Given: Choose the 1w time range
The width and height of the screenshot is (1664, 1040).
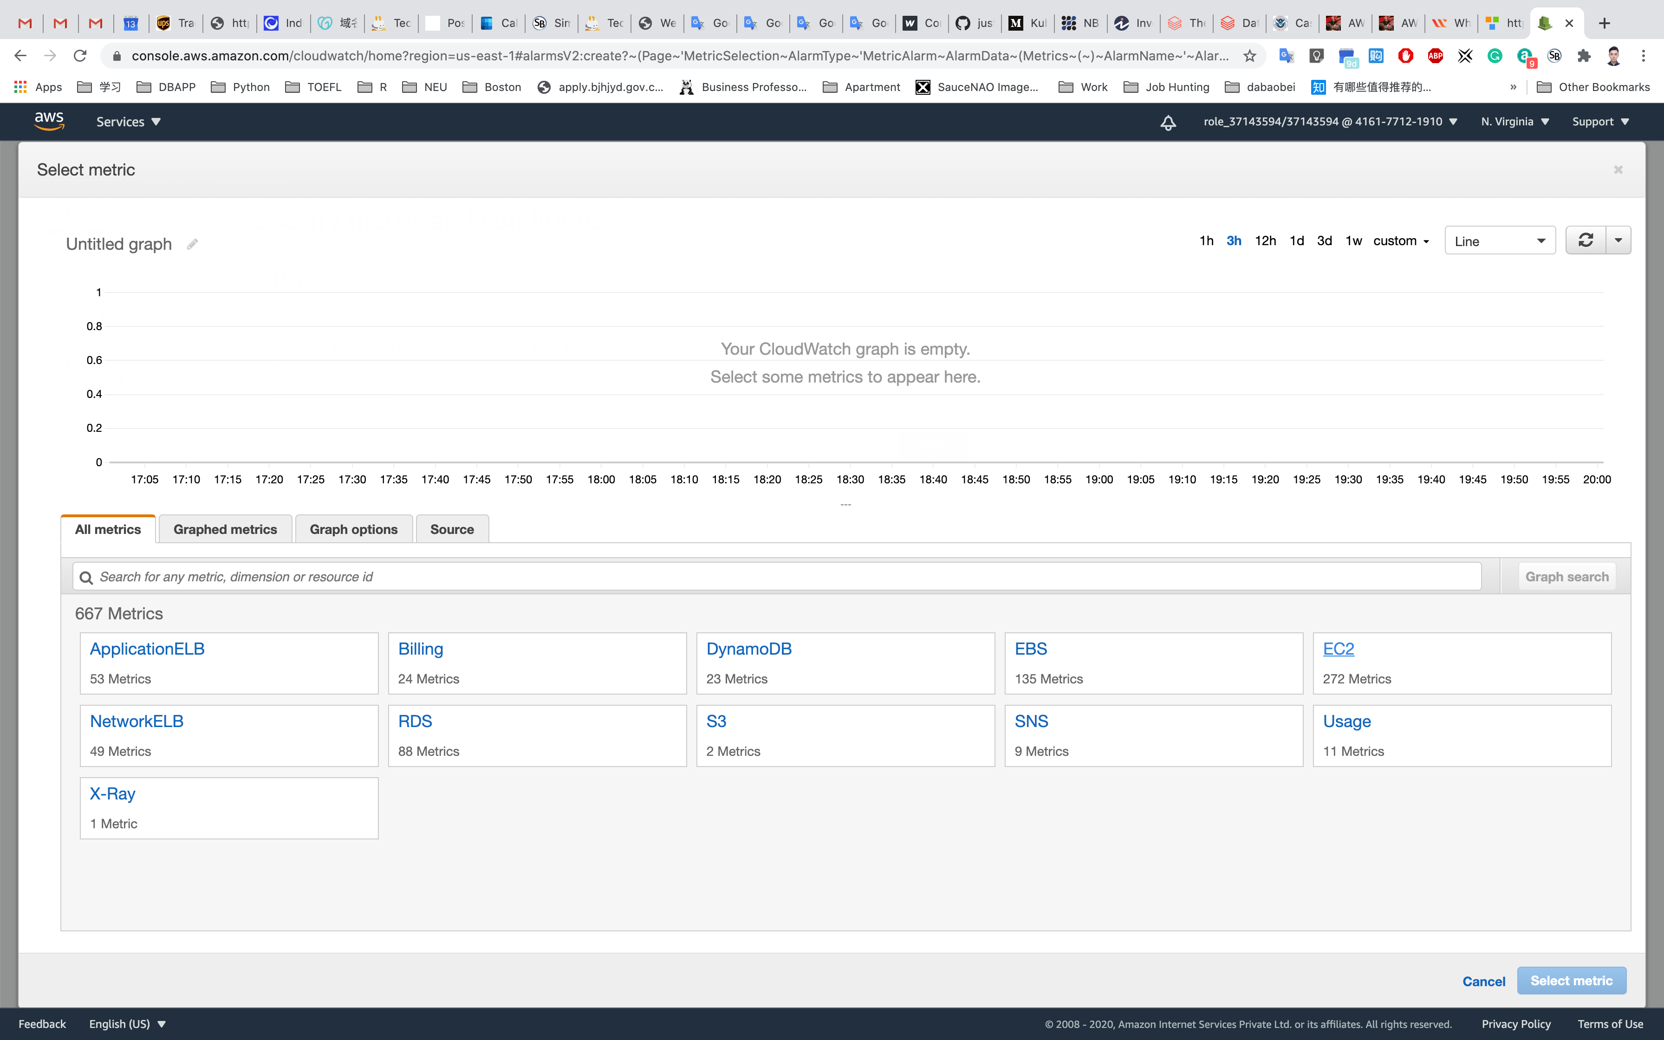Looking at the screenshot, I should (x=1353, y=241).
